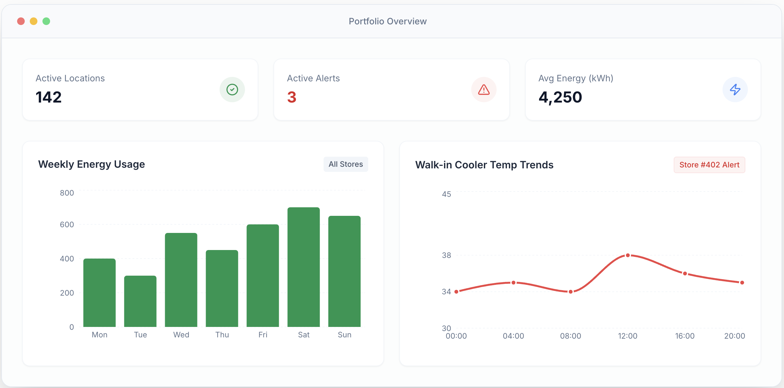The height and width of the screenshot is (388, 784).
Task: Select the Sunday energy usage bar
Action: coord(344,271)
